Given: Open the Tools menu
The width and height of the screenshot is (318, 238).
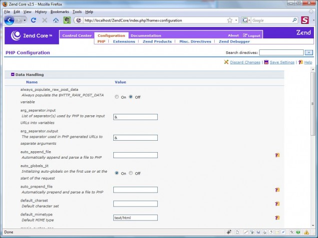Looking at the screenshot, I should click(77, 12).
